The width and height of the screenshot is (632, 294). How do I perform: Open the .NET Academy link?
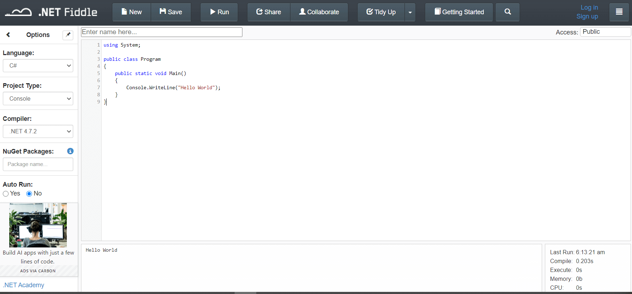pos(24,285)
